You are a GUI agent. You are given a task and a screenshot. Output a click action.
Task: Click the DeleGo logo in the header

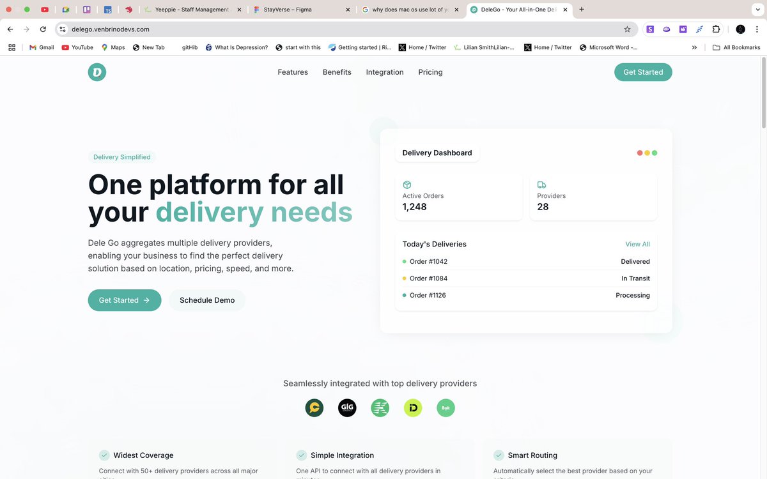(97, 72)
